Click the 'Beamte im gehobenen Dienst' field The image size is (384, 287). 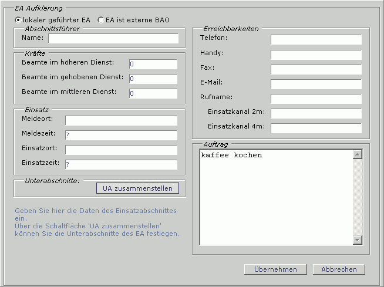pyautogui.click(x=153, y=79)
